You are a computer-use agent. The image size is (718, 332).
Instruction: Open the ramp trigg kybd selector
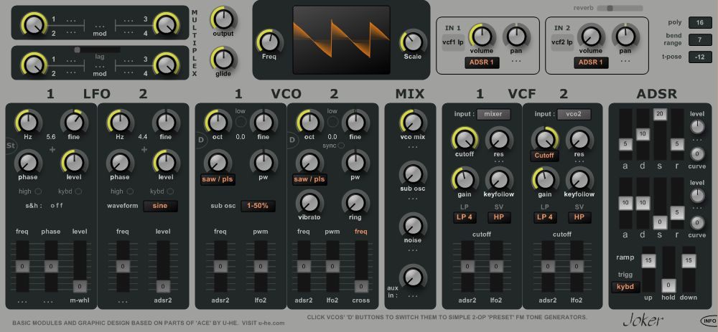pos(625,288)
